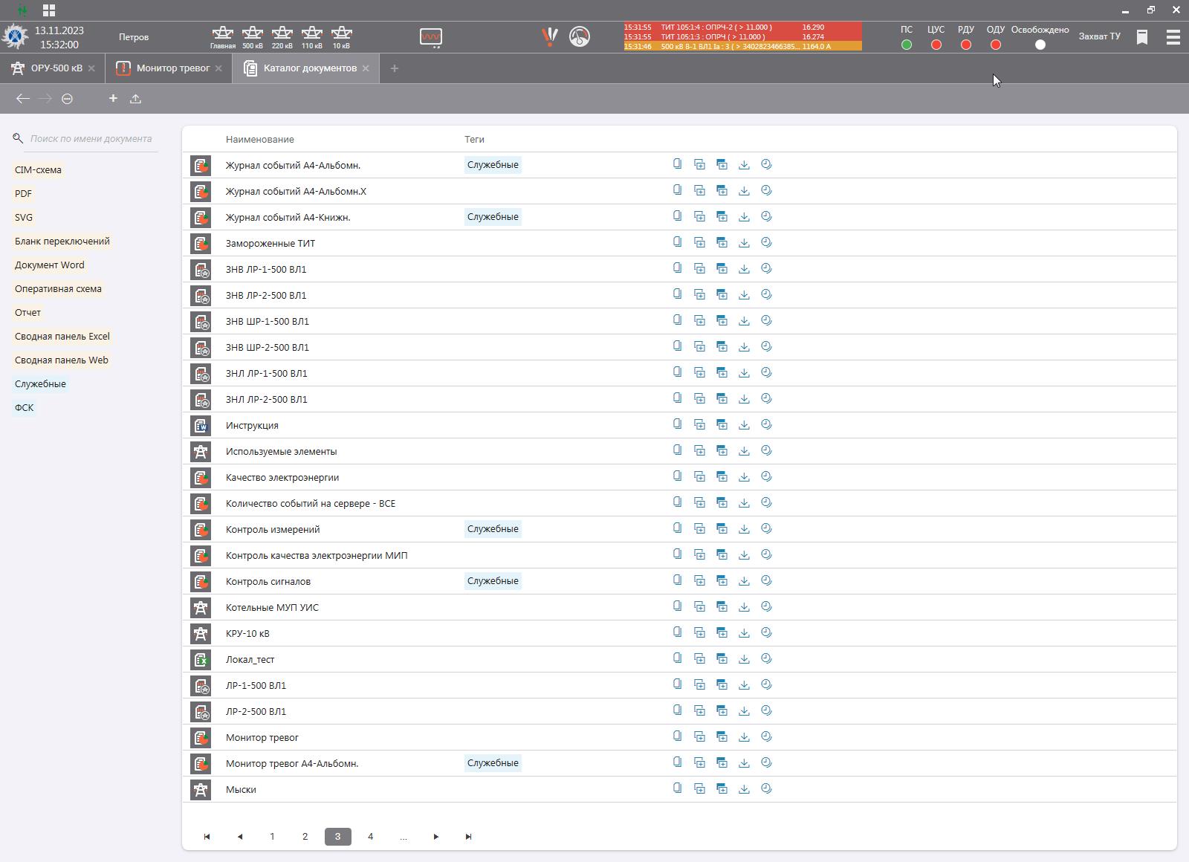Screen dimensions: 1189x862
Task: Toggle the Освобождено white indicator
Action: [1040, 45]
